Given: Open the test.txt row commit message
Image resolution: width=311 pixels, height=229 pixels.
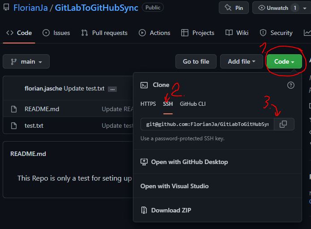Looking at the screenshot, I should click(x=117, y=126).
